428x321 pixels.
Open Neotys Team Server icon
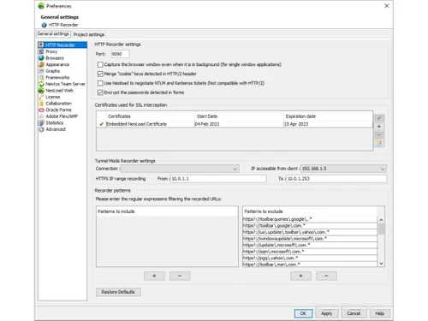click(x=41, y=84)
